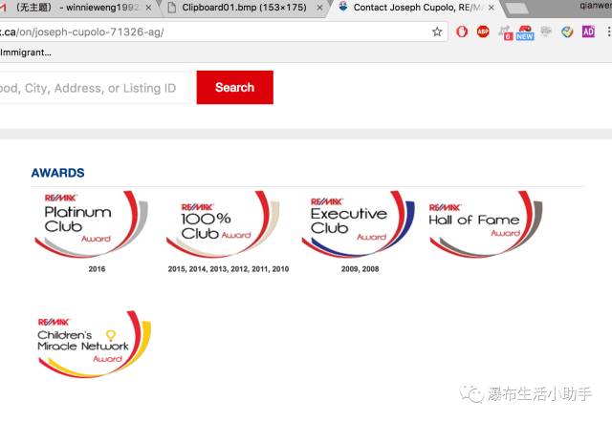The width and height of the screenshot is (612, 421).
Task: Click the Platinum Club Award badge
Action: (x=92, y=224)
